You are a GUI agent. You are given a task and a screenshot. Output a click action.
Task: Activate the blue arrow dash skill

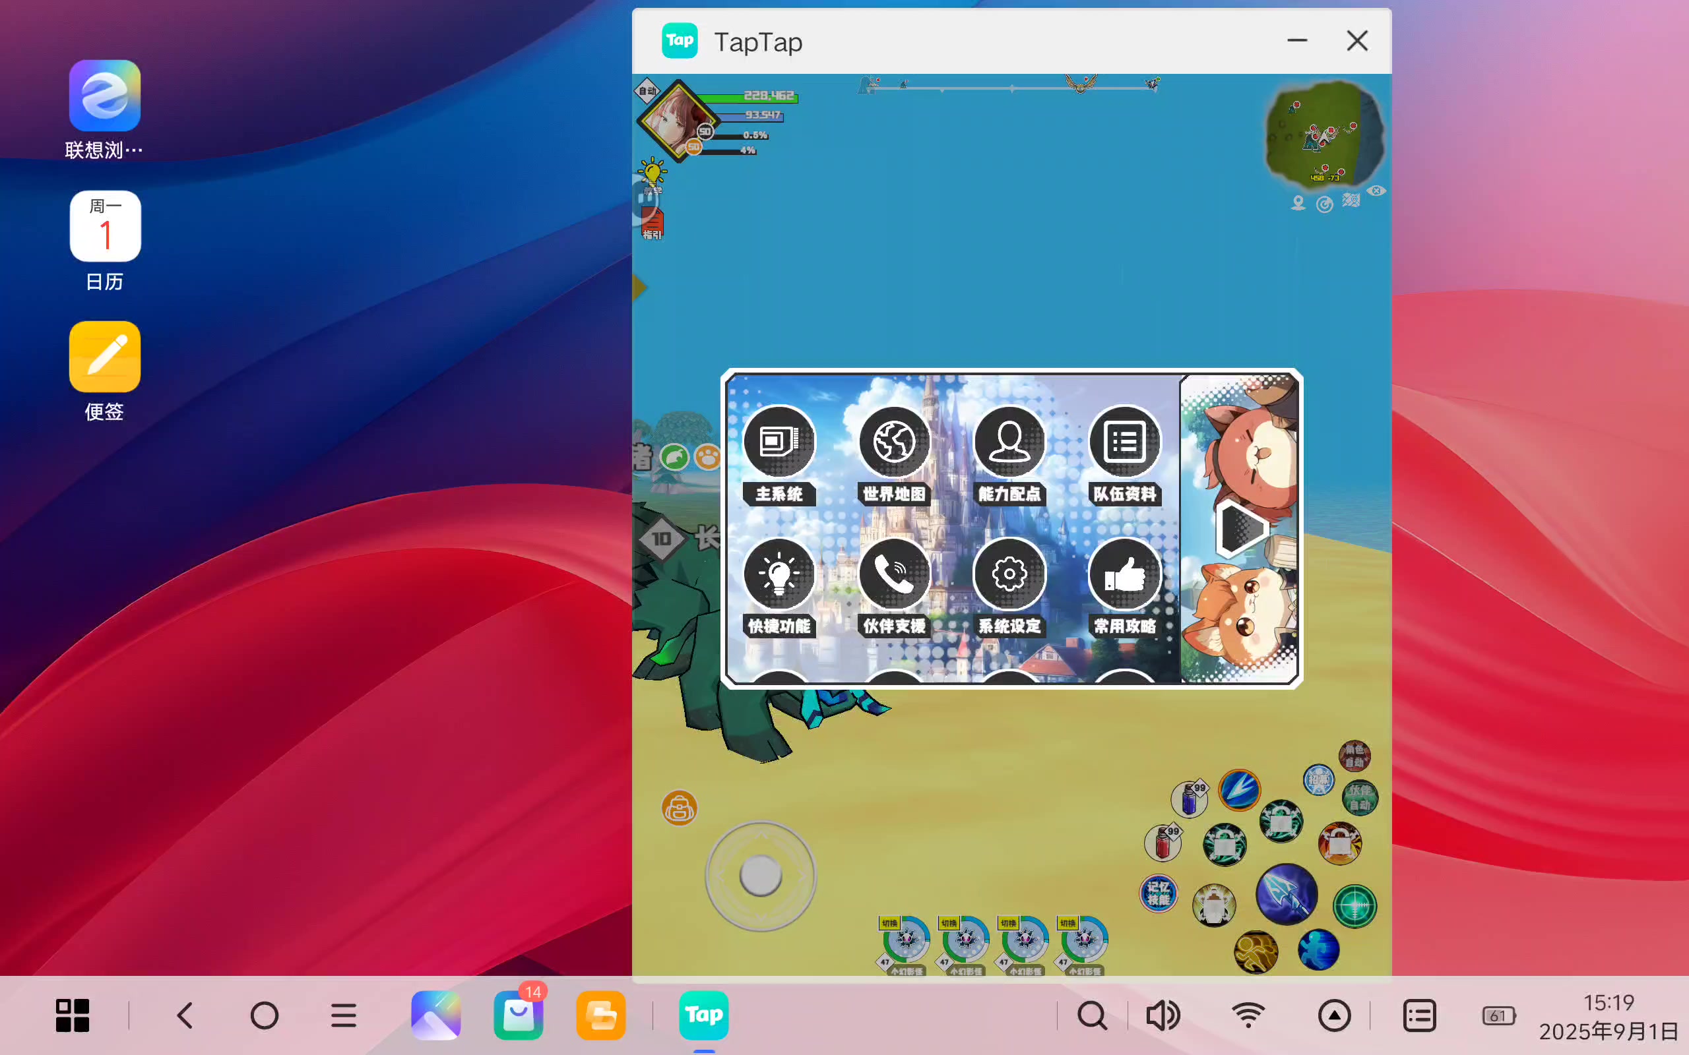pos(1239,791)
